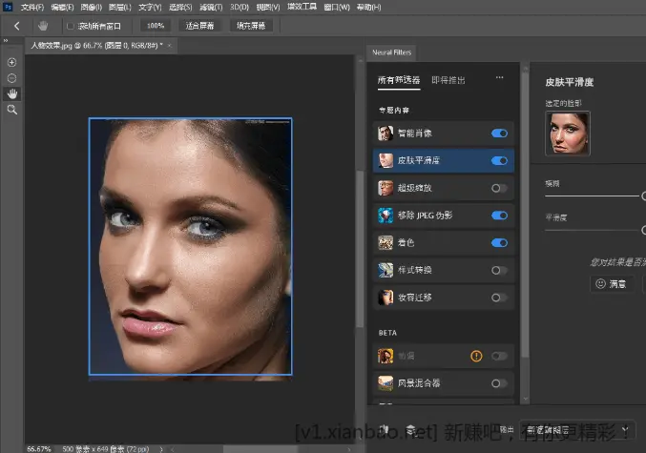This screenshot has height=453, width=646.
Task: Enable the 风景混合器 toggle
Action: click(x=499, y=383)
